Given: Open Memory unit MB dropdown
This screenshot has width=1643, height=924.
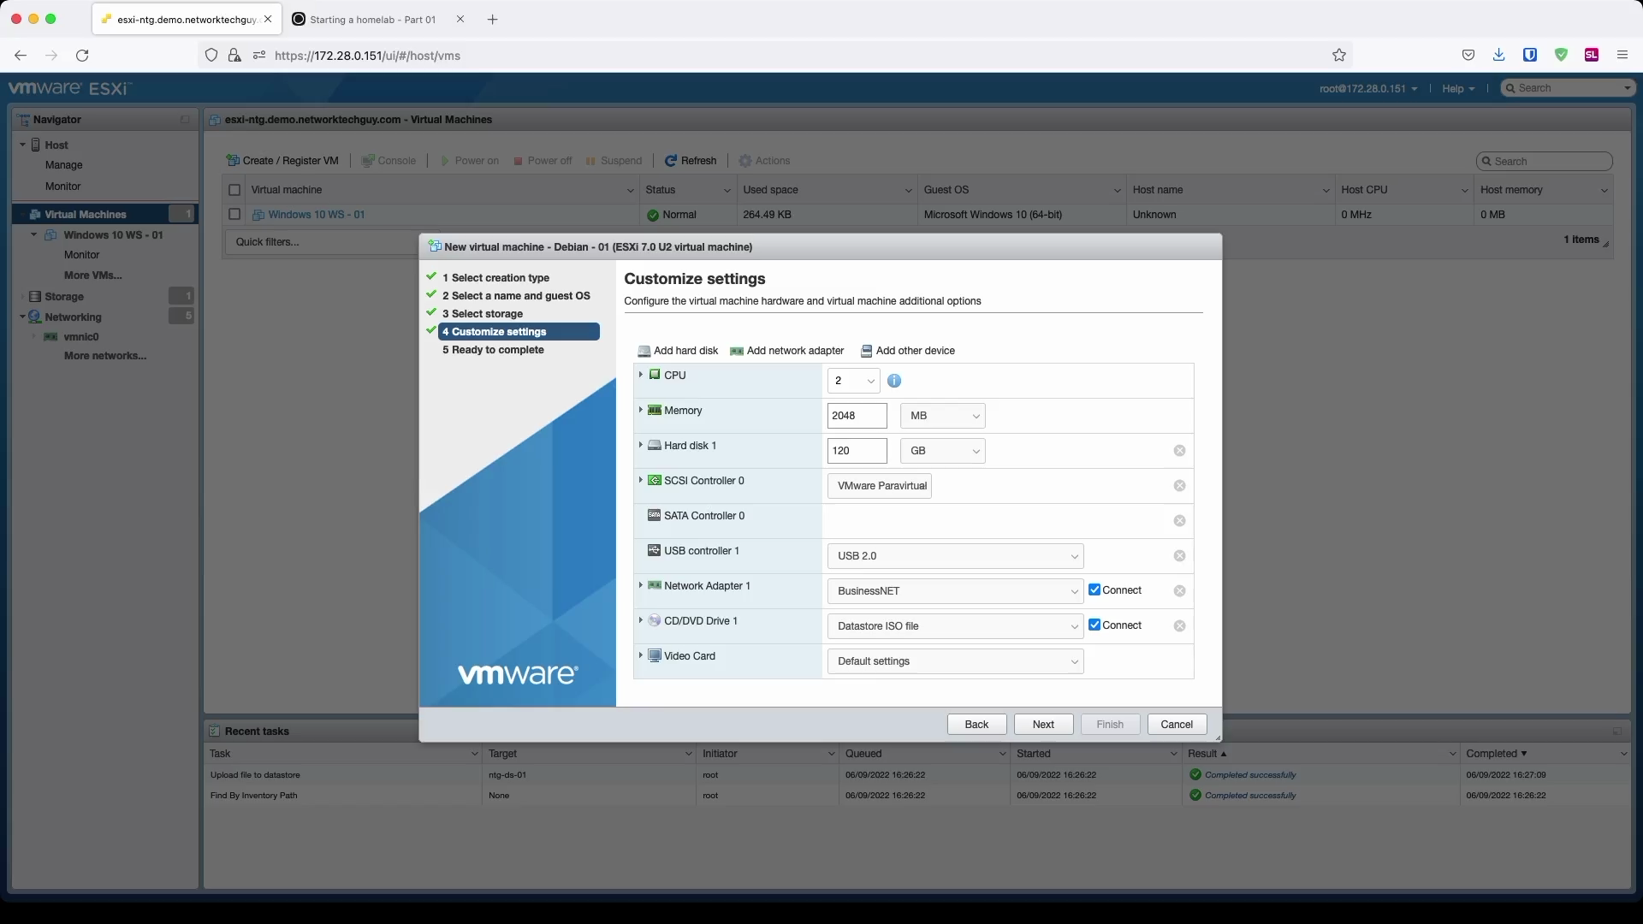Looking at the screenshot, I should [x=943, y=416].
